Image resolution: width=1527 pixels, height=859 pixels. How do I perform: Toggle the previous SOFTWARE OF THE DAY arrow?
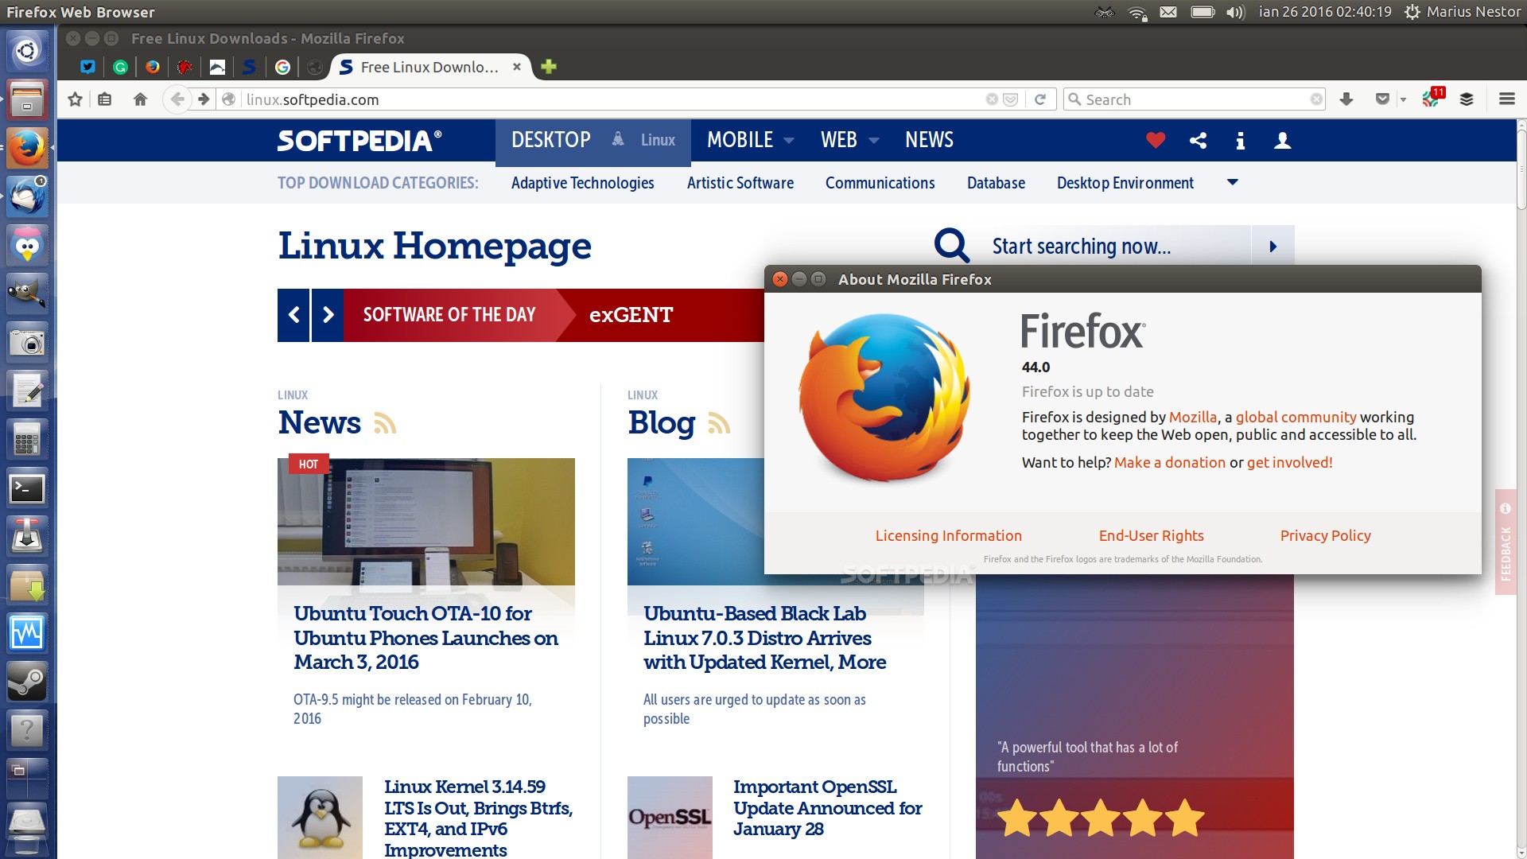[x=293, y=315]
